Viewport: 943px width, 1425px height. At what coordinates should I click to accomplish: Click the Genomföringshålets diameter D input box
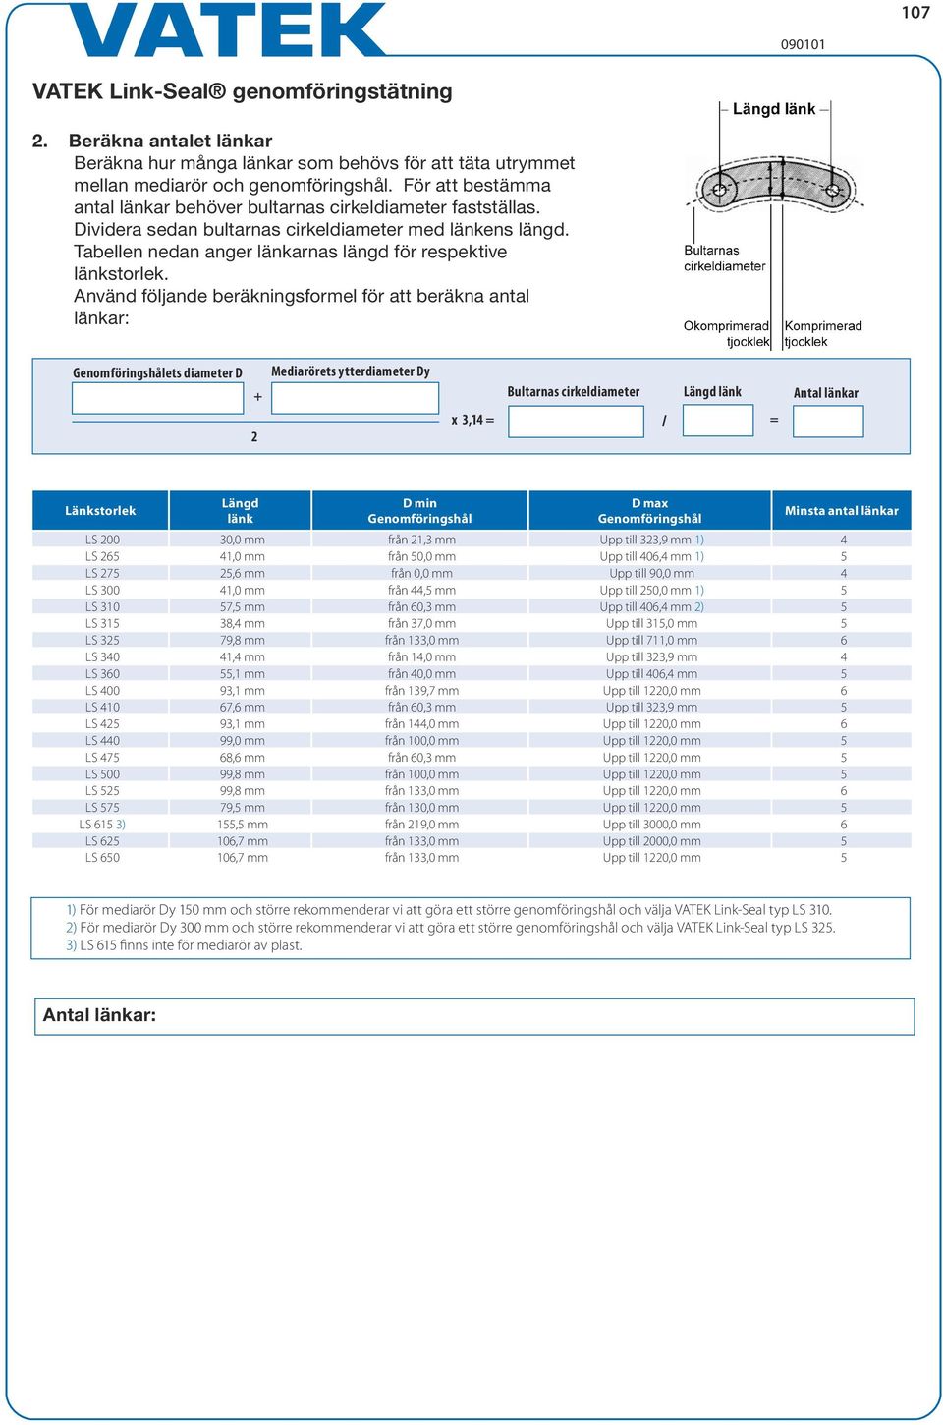[x=157, y=398]
